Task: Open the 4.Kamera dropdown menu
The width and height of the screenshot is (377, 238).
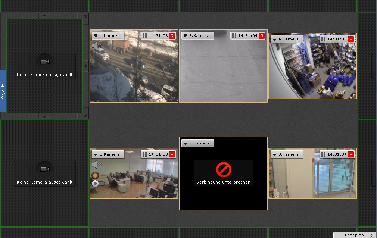Action: [x=287, y=39]
